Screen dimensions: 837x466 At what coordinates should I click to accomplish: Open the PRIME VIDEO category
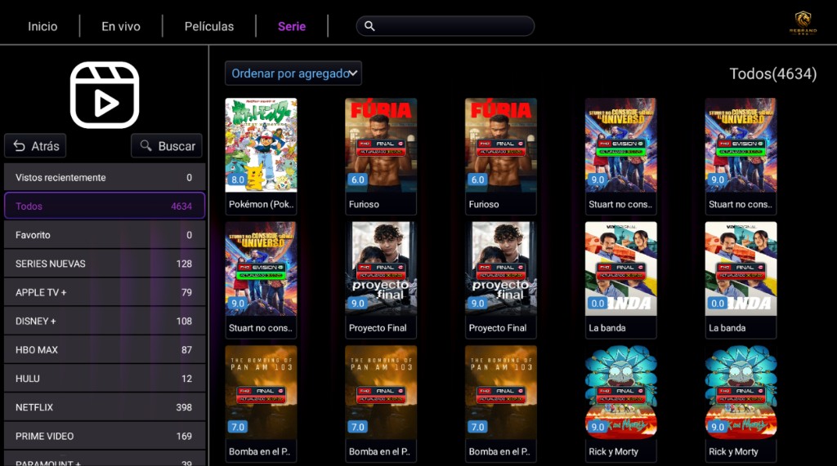(x=105, y=436)
